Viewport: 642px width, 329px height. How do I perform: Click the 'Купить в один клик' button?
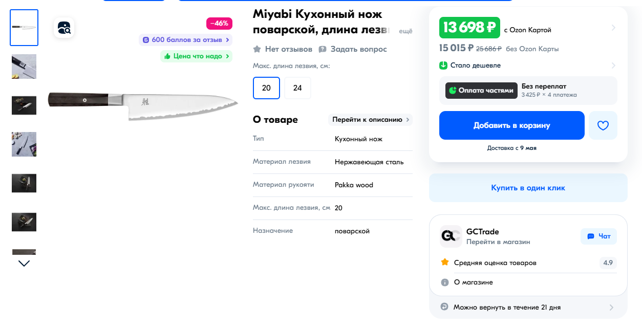coord(528,188)
